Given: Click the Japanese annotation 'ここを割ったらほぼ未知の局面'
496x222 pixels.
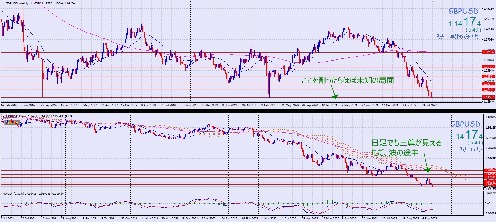Looking at the screenshot, I should (348, 80).
